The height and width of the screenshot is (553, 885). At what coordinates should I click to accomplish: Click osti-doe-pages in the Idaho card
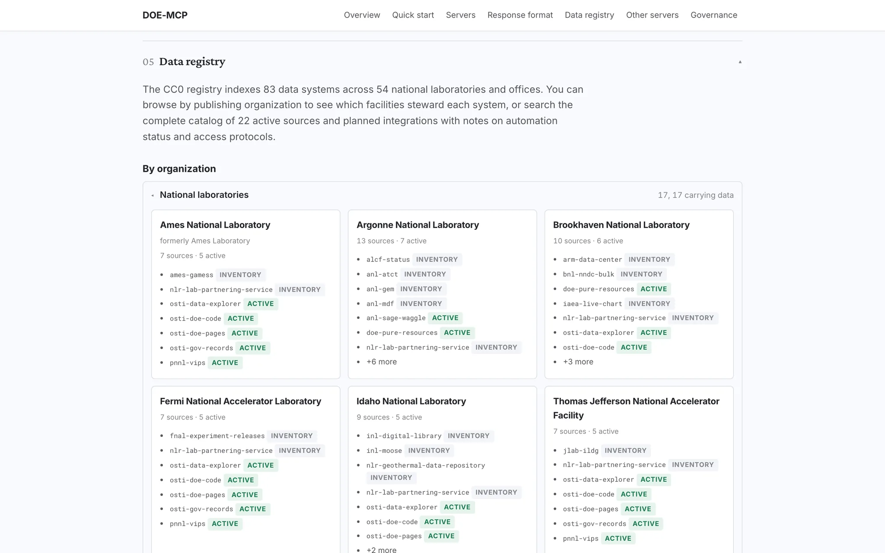(x=394, y=536)
